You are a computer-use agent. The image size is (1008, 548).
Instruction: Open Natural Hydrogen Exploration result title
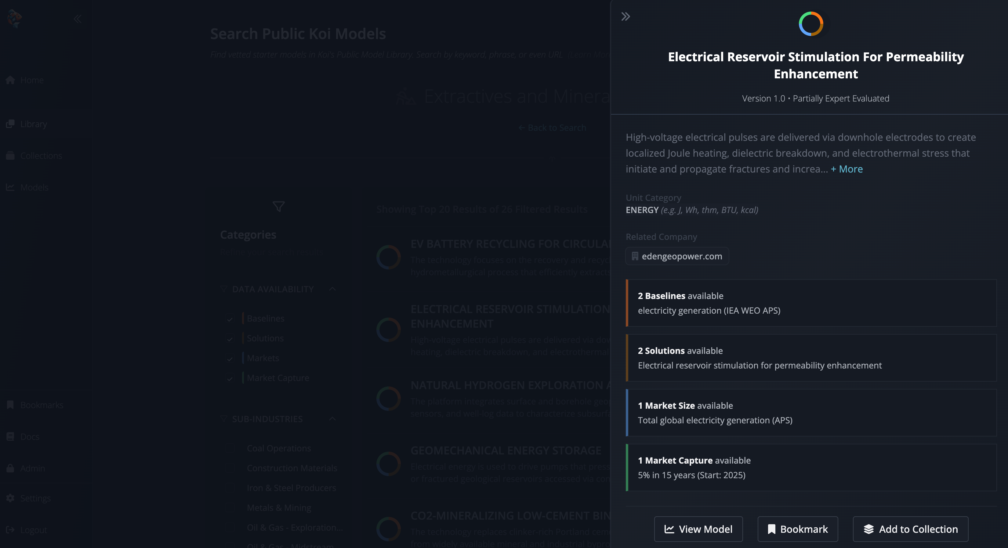pos(510,385)
